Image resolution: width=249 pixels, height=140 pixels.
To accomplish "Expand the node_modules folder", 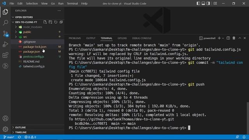I will pyautogui.click(x=16, y=27).
